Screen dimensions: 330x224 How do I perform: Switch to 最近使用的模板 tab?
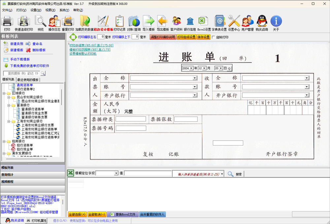coord(28,80)
